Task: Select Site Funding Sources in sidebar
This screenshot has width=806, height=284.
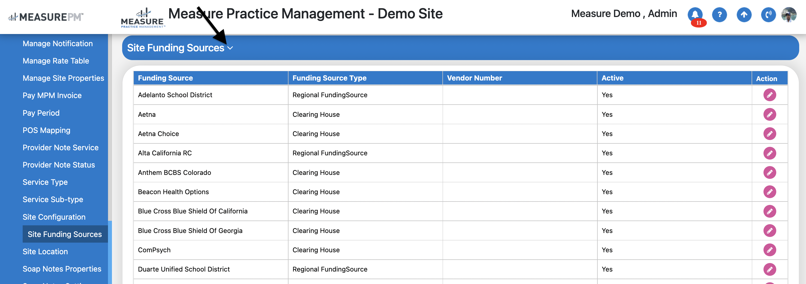Action: (65, 234)
